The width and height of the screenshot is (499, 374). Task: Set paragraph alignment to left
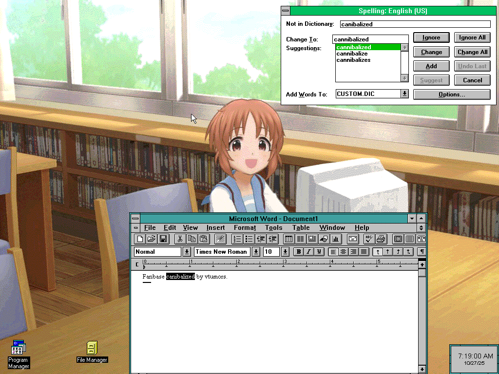point(333,252)
